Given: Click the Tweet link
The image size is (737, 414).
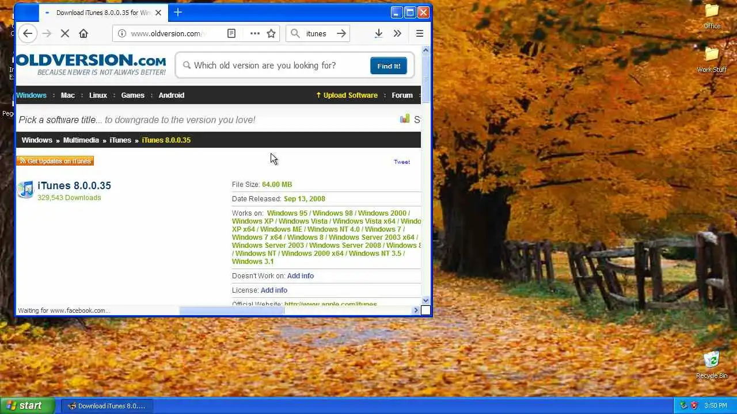Looking at the screenshot, I should click(x=402, y=162).
